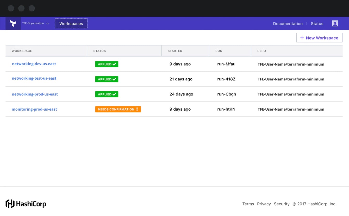The height and width of the screenshot is (216, 349).
Task: Open the Documentation link
Action: (x=288, y=24)
